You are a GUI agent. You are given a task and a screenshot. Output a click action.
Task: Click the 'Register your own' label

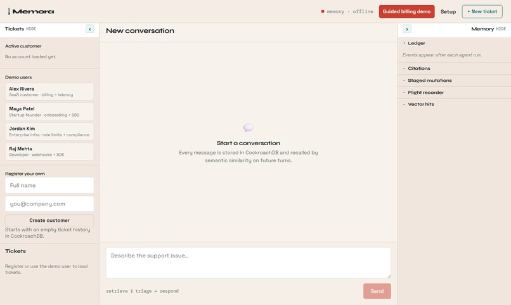(25, 174)
